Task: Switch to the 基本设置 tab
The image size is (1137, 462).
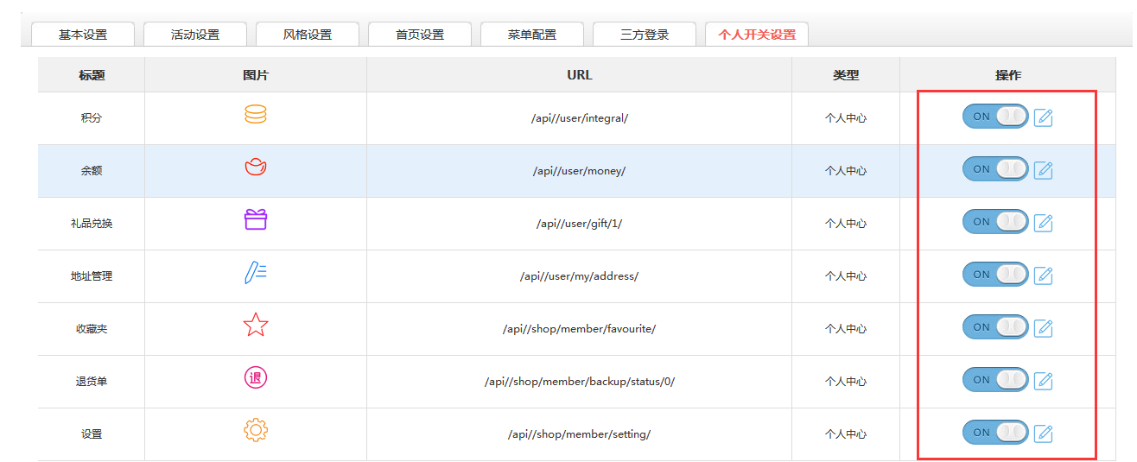Action: click(83, 35)
